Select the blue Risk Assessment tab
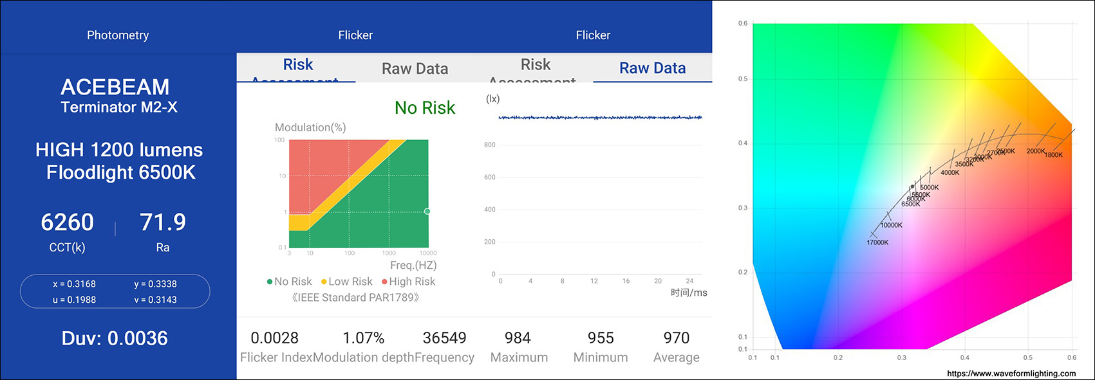This screenshot has width=1095, height=380. tap(297, 69)
